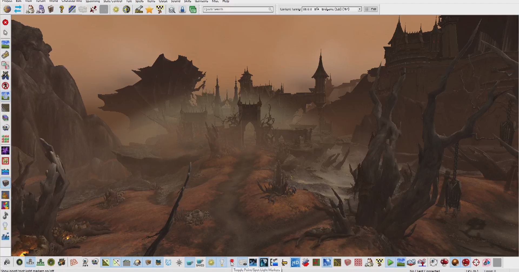Click the red circle X at sidebar top
519x272 pixels.
tap(5, 22)
